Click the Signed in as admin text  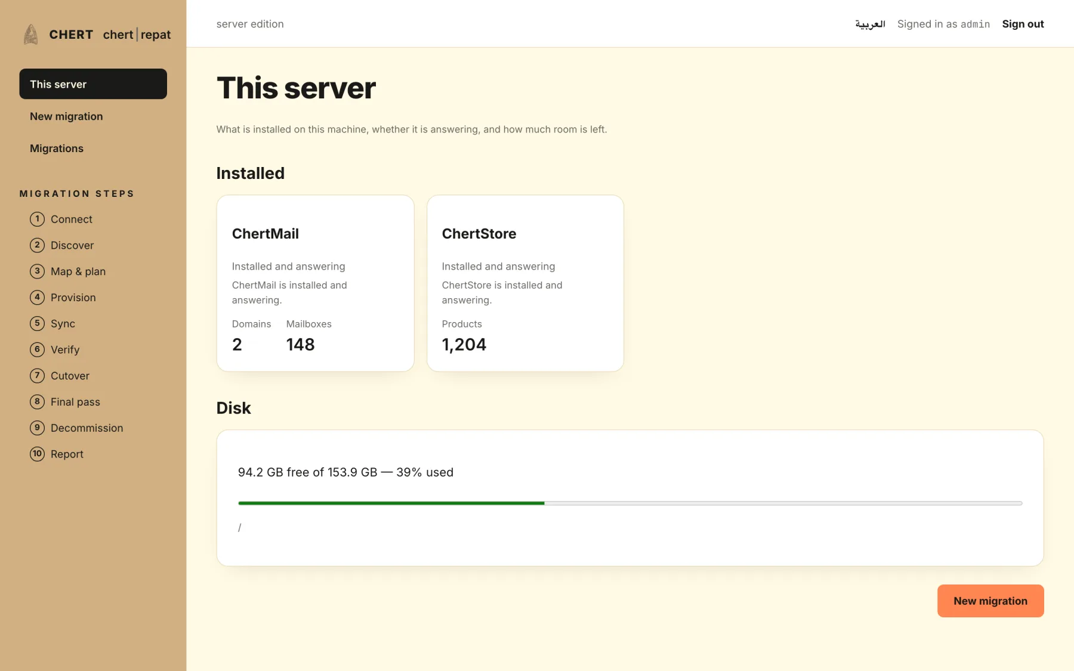tap(943, 24)
